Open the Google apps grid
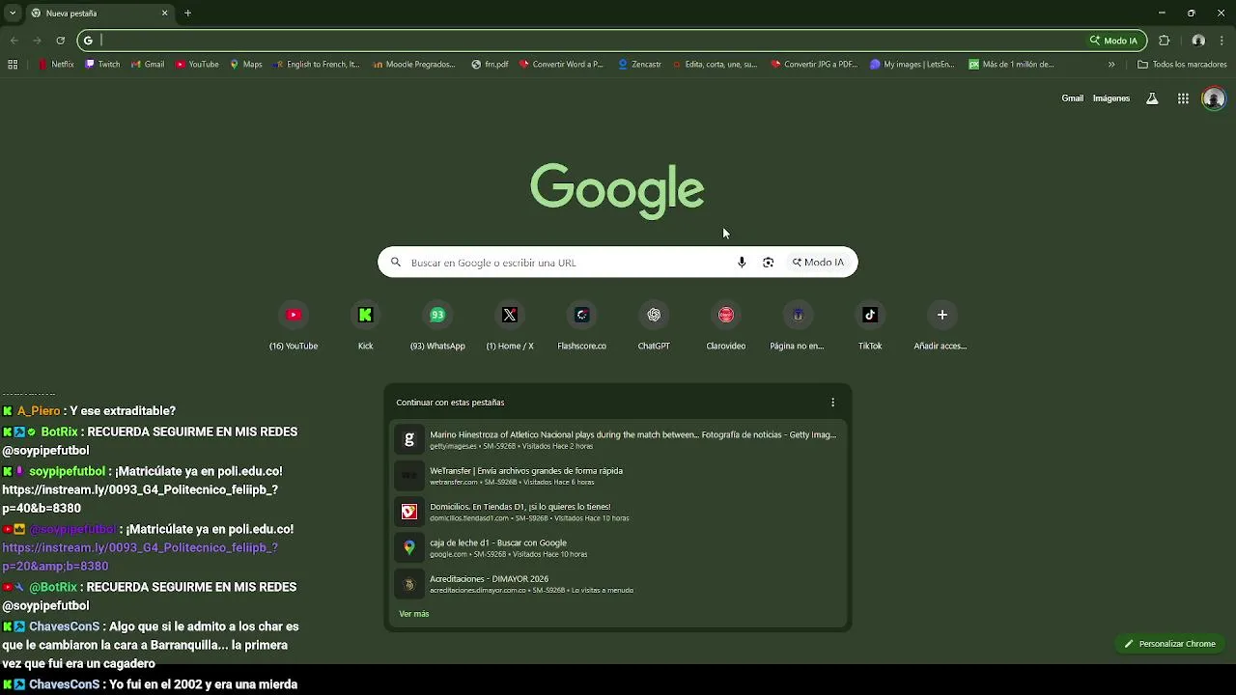The width and height of the screenshot is (1236, 695). [x=1183, y=98]
